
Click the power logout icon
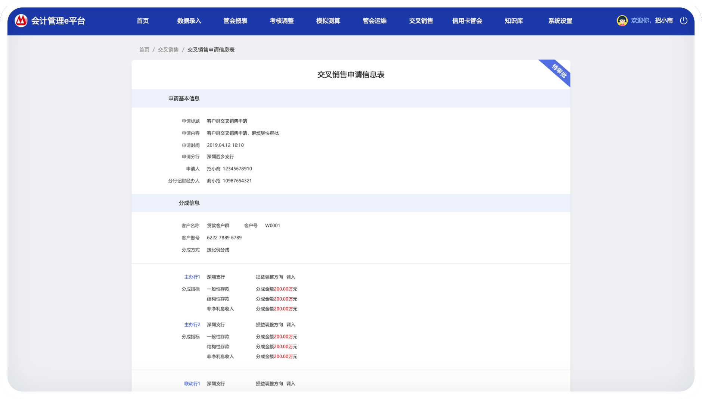coord(683,21)
